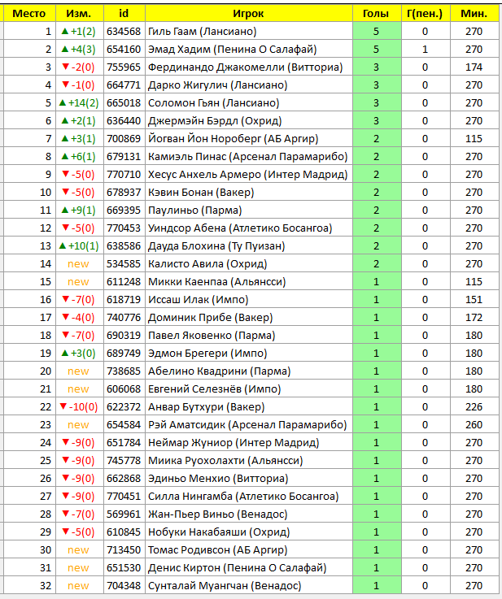Select cell 'Денис Киртон (Пенина О Салафай)'

(x=248, y=567)
